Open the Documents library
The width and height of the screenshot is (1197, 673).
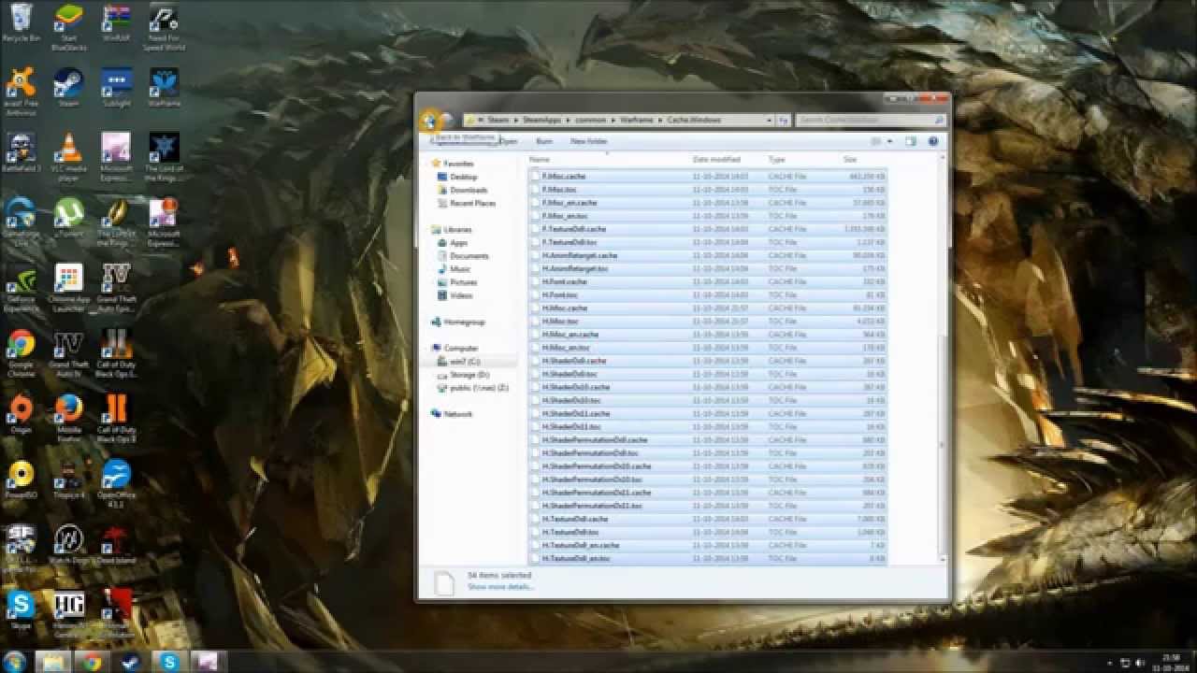tap(469, 256)
